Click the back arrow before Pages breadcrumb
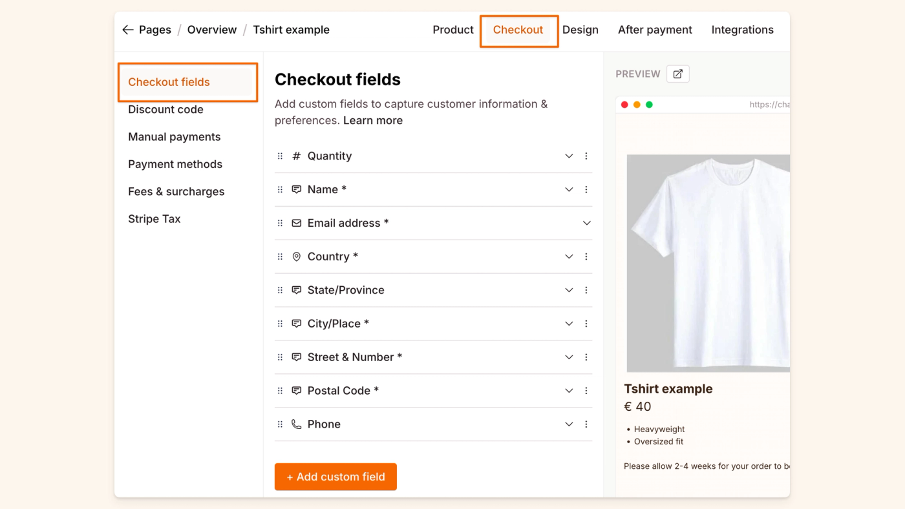Image resolution: width=905 pixels, height=509 pixels. [x=127, y=30]
